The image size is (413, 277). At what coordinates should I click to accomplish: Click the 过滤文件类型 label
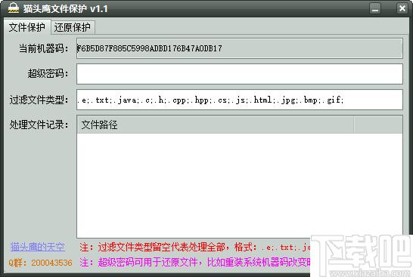click(x=39, y=100)
